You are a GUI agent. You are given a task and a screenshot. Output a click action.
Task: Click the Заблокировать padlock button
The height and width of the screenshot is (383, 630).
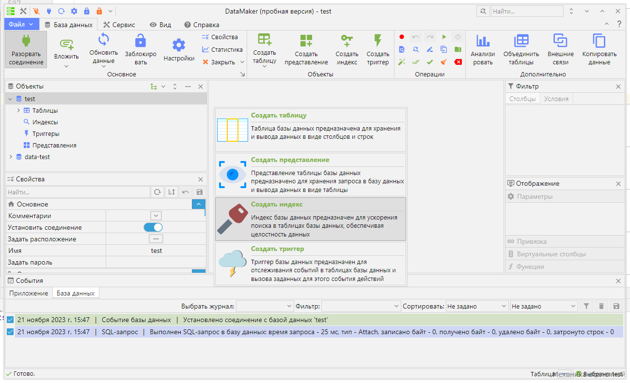click(141, 49)
